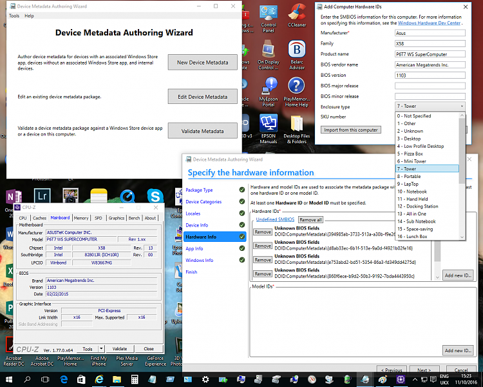Open the Control Panel desktop icon
This screenshot has height=387, width=483.
[x=269, y=19]
